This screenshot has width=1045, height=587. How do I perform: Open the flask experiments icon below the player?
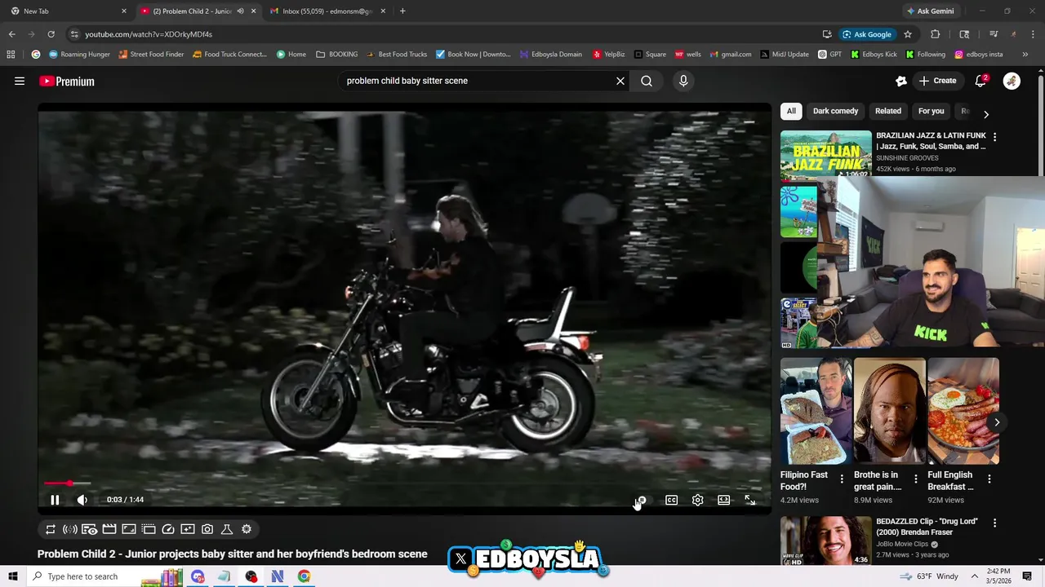[227, 529]
